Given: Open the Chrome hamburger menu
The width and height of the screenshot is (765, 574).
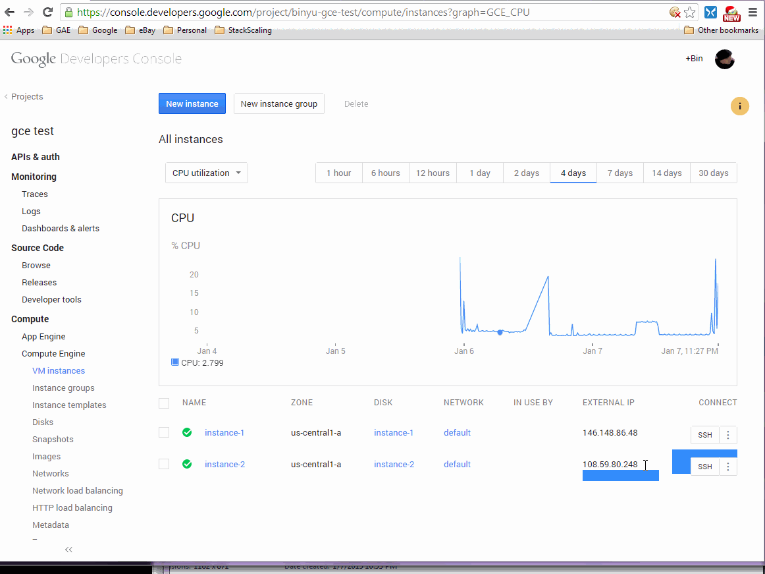Looking at the screenshot, I should pyautogui.click(x=752, y=13).
